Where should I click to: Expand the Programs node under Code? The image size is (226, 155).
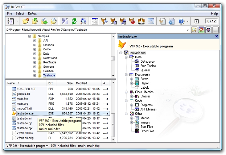(x=132, y=105)
